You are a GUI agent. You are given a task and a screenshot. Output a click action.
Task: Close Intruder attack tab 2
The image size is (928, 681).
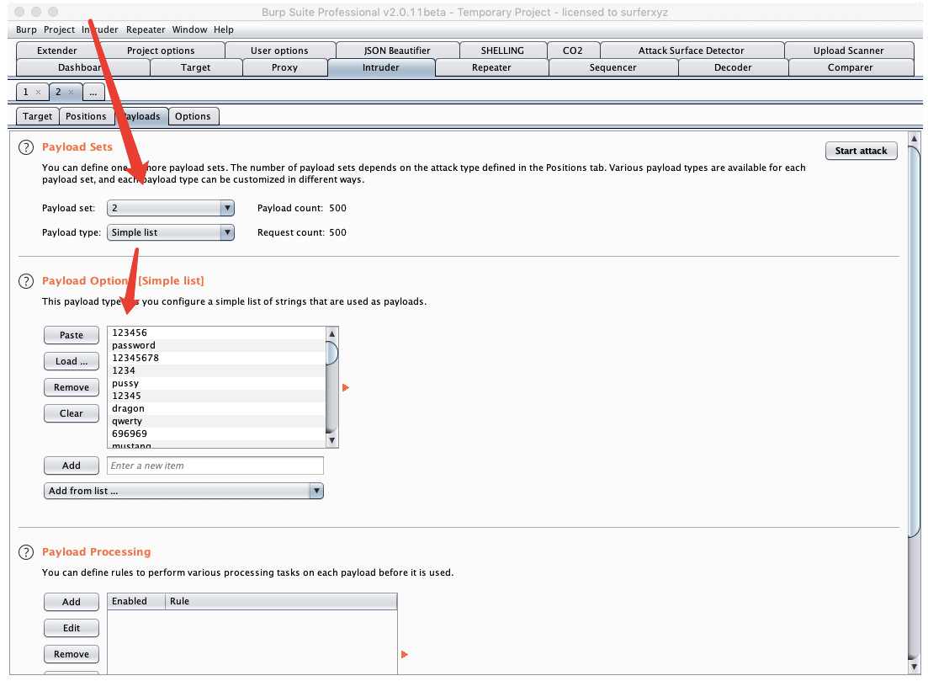(71, 93)
